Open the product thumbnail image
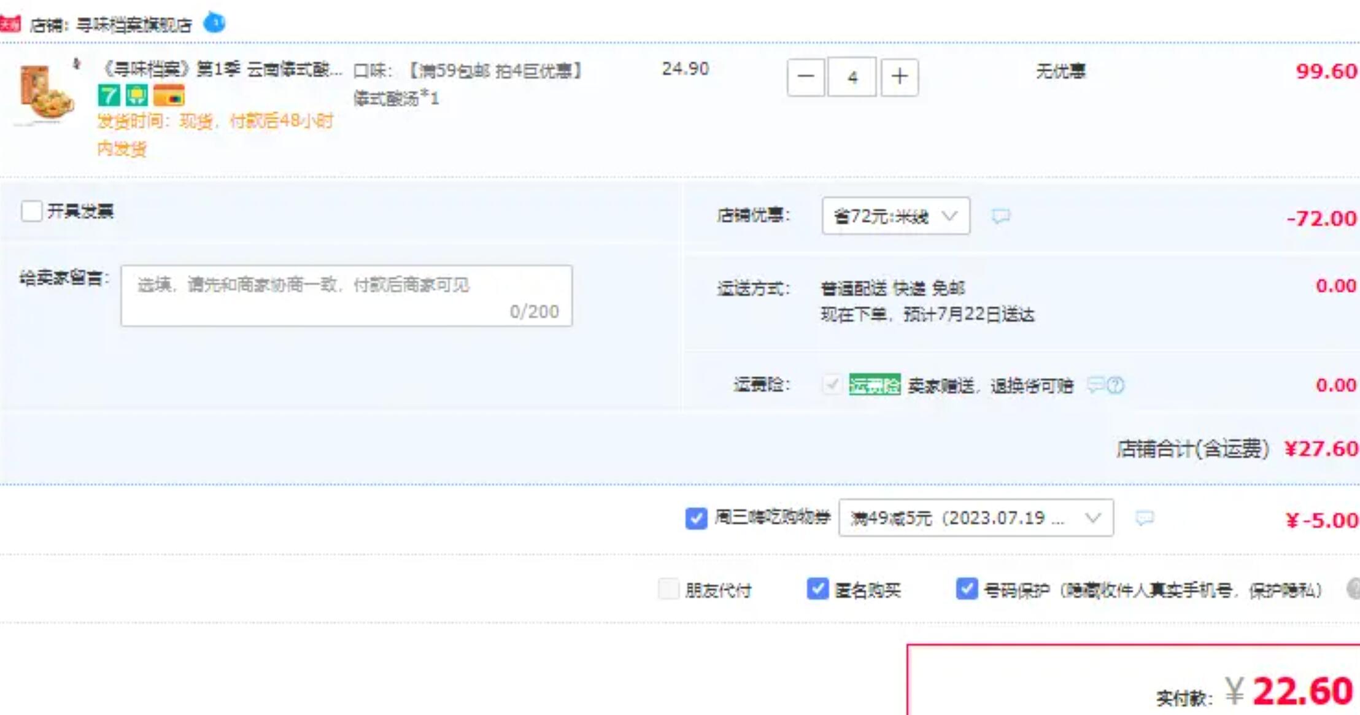Image resolution: width=1360 pixels, height=715 pixels. pos(46,93)
